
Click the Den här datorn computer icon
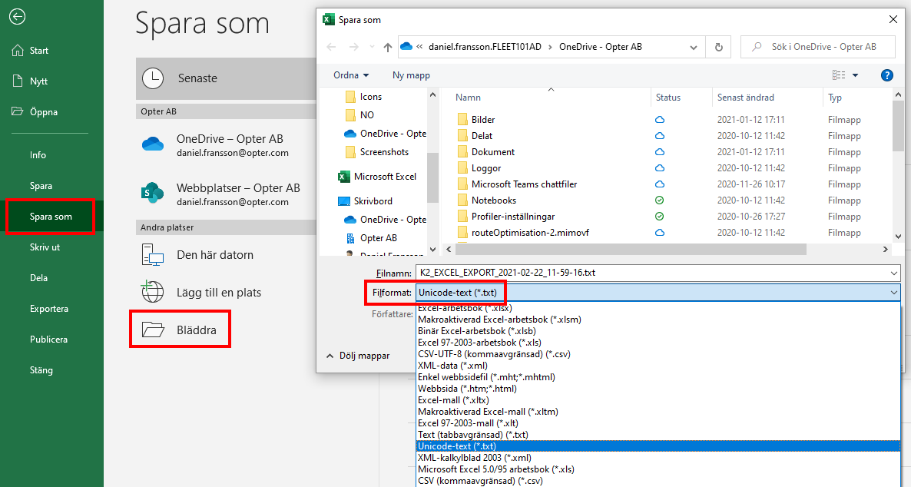(154, 255)
